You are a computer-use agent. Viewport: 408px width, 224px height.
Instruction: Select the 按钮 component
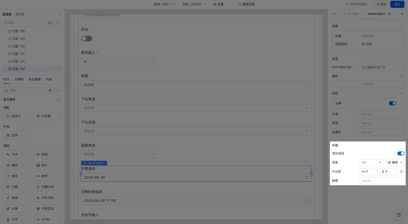(x=47, y=154)
